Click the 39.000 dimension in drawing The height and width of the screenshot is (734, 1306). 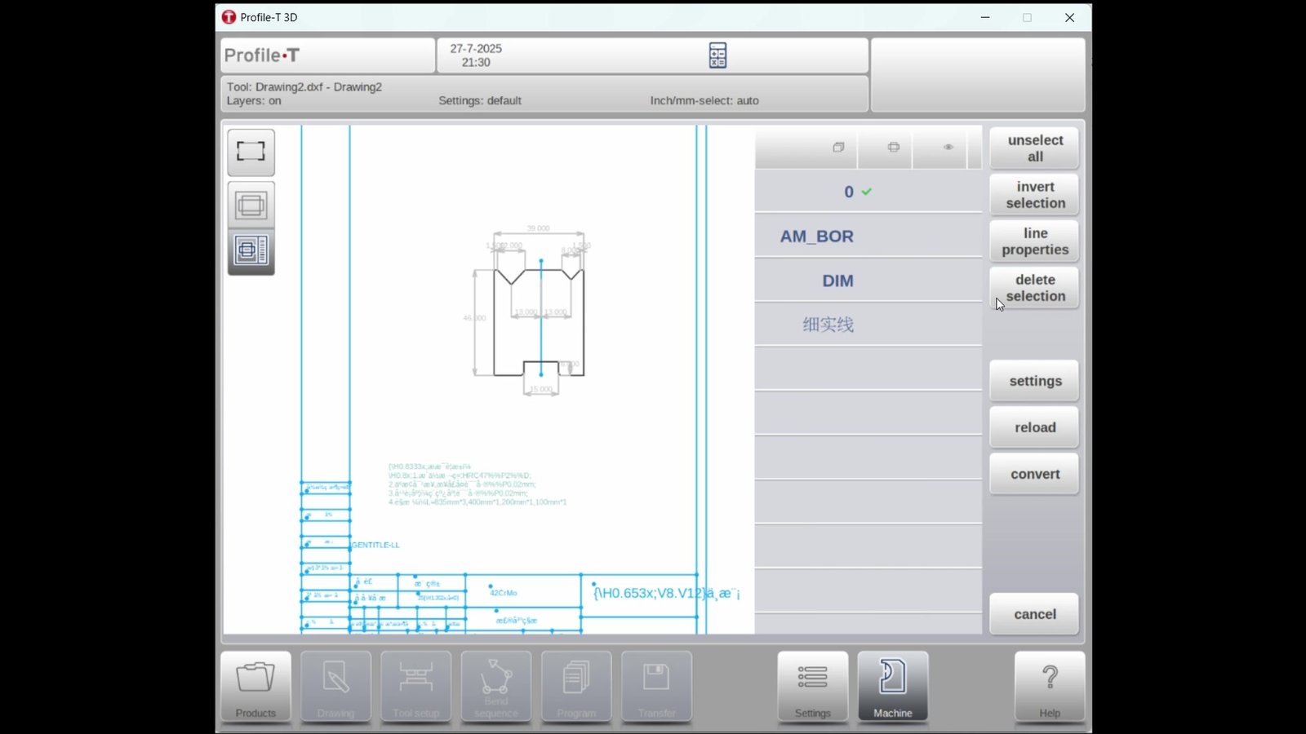click(x=538, y=228)
